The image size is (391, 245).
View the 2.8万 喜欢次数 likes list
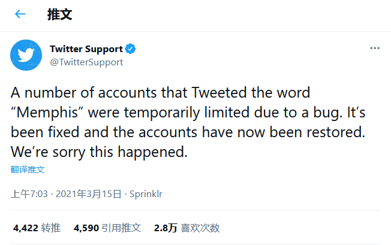pos(187,228)
